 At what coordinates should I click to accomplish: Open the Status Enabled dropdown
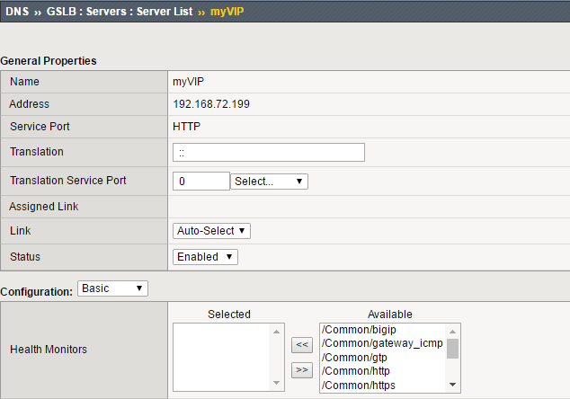pos(205,257)
